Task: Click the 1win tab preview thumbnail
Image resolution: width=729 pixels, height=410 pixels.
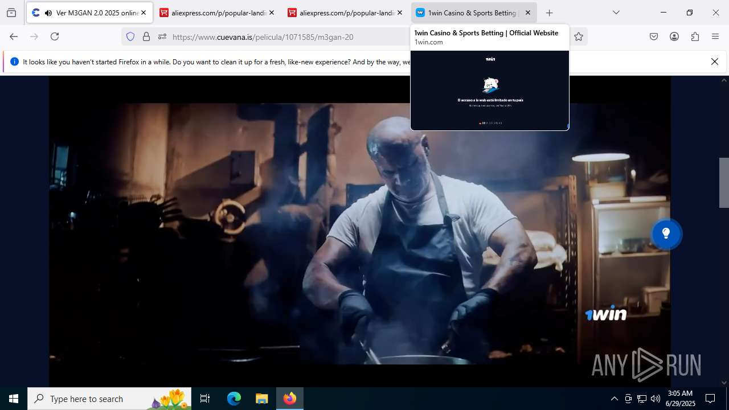Action: tap(490, 90)
